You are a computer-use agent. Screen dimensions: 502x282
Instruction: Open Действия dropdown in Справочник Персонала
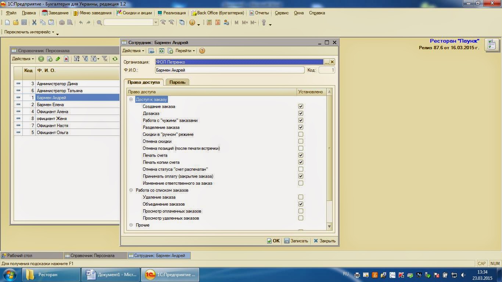pyautogui.click(x=23, y=59)
